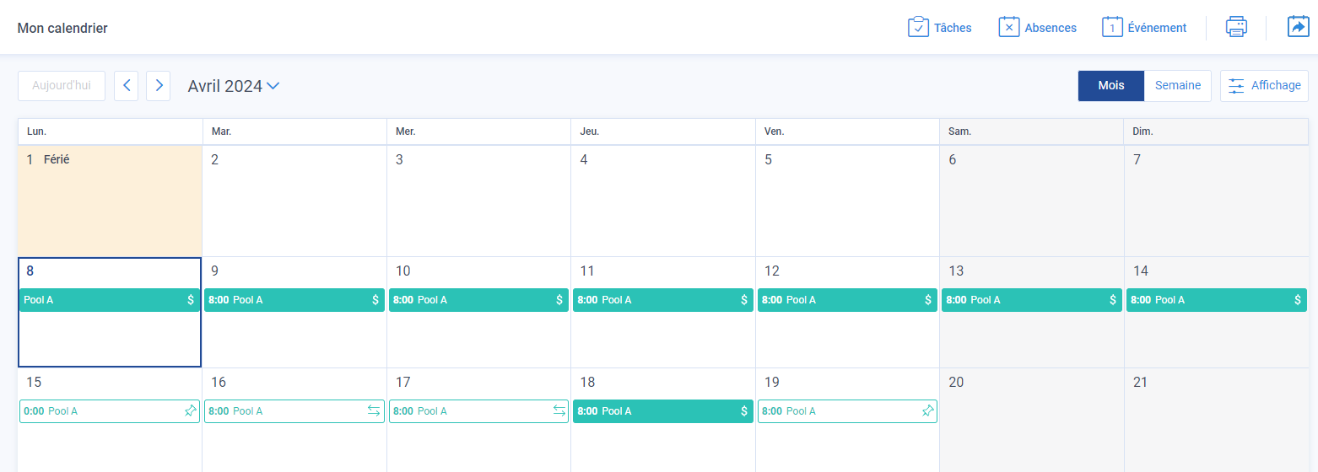Click swap arrows icon on April 16 shift

[374, 411]
